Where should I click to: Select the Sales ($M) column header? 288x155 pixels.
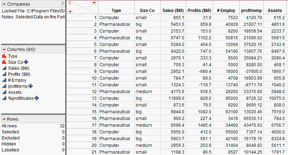click(173, 11)
